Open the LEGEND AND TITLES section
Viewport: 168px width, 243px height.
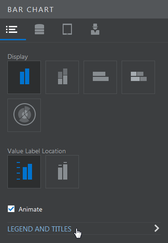point(84,229)
